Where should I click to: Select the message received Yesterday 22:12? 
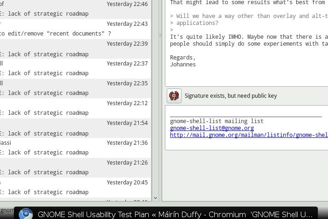click(x=74, y=108)
